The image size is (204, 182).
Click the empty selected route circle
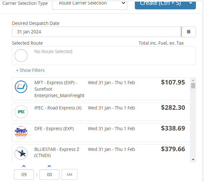(21, 56)
